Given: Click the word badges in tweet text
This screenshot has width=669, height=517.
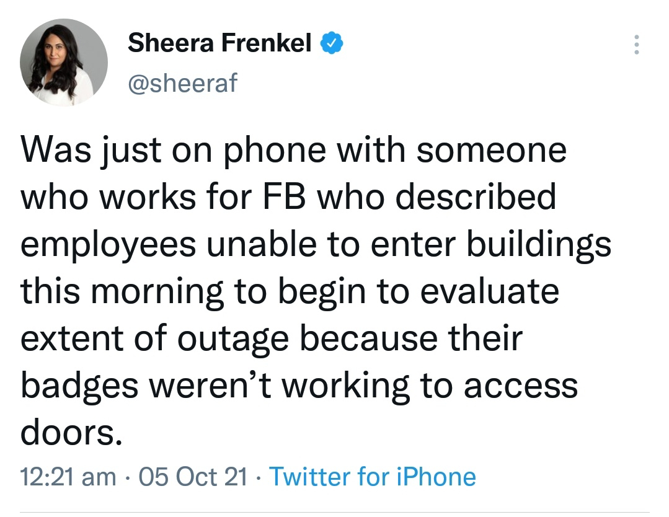Looking at the screenshot, I should point(79,386).
